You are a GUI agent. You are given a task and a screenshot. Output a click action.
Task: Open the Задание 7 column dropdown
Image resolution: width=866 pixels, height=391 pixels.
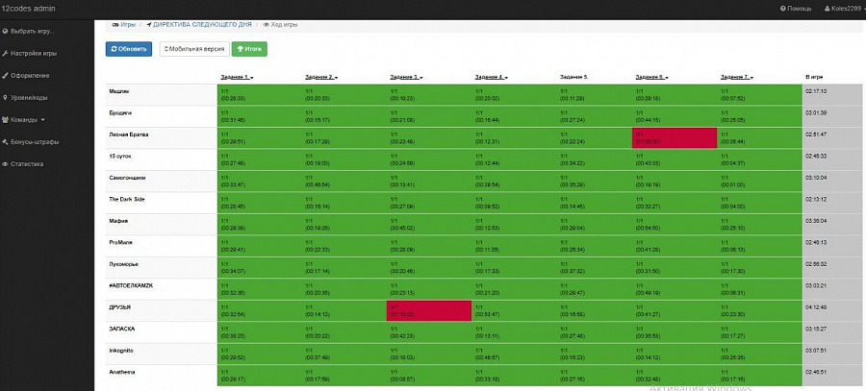pyautogui.click(x=737, y=78)
